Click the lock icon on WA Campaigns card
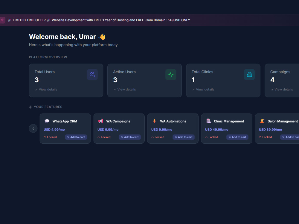The image size is (299, 224). [x=99, y=137]
